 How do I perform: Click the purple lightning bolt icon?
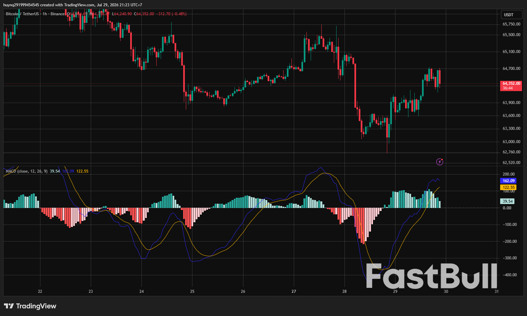point(440,162)
